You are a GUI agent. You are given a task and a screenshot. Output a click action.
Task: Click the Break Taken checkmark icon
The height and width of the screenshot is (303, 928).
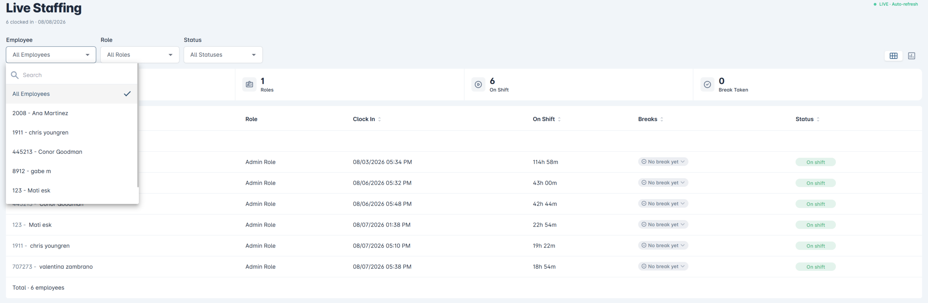coord(707,84)
